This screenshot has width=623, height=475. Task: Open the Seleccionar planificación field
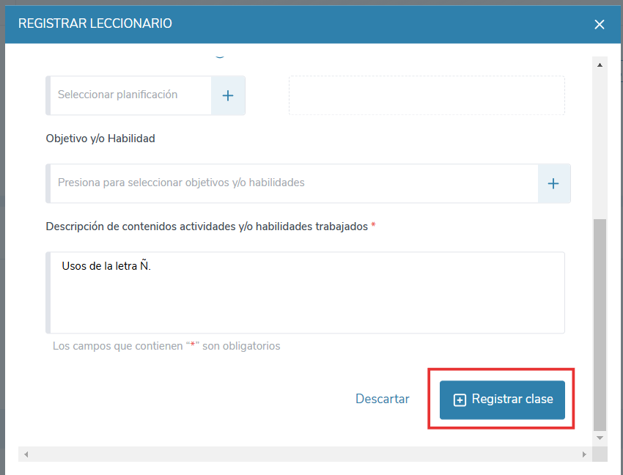click(130, 95)
